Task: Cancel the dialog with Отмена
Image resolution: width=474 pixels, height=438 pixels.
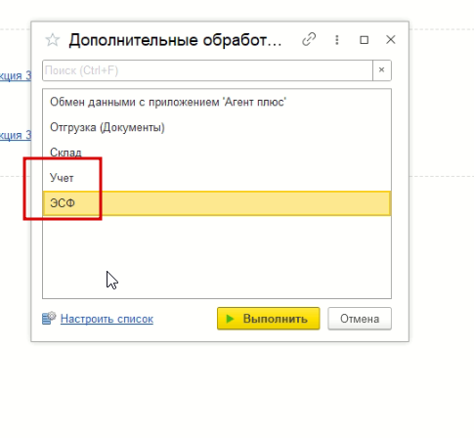Action: 360,319
